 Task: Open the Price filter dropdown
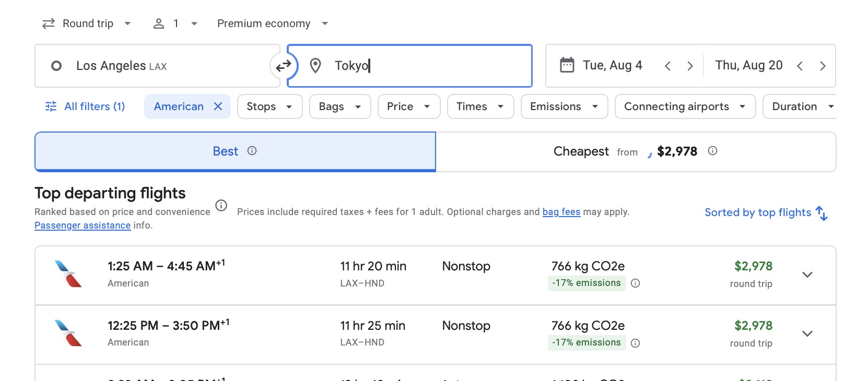pos(409,106)
